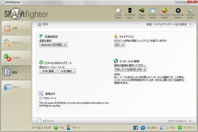Image resolution: width=198 pixels, height=132 pixels.
Task: Open the FULL-DISK fighter product icon
Action: tap(165, 13)
